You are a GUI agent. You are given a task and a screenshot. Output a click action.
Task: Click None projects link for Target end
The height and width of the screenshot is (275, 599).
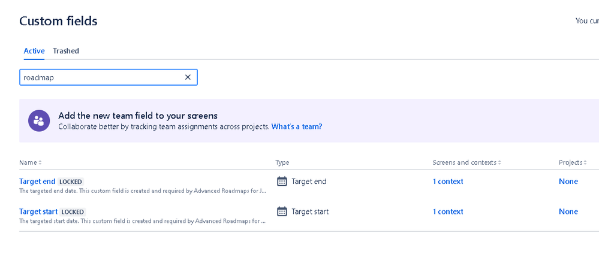click(x=568, y=182)
